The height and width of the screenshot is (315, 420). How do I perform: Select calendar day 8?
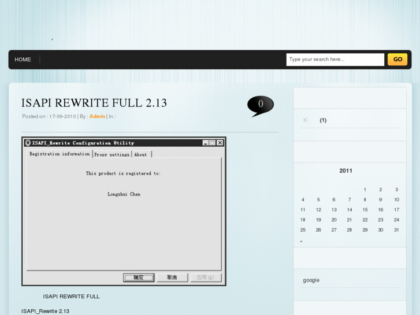click(365, 200)
